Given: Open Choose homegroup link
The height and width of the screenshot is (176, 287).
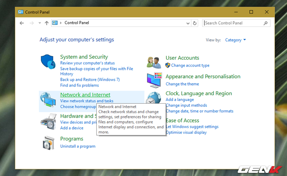Looking at the screenshot, I should tap(78, 107).
